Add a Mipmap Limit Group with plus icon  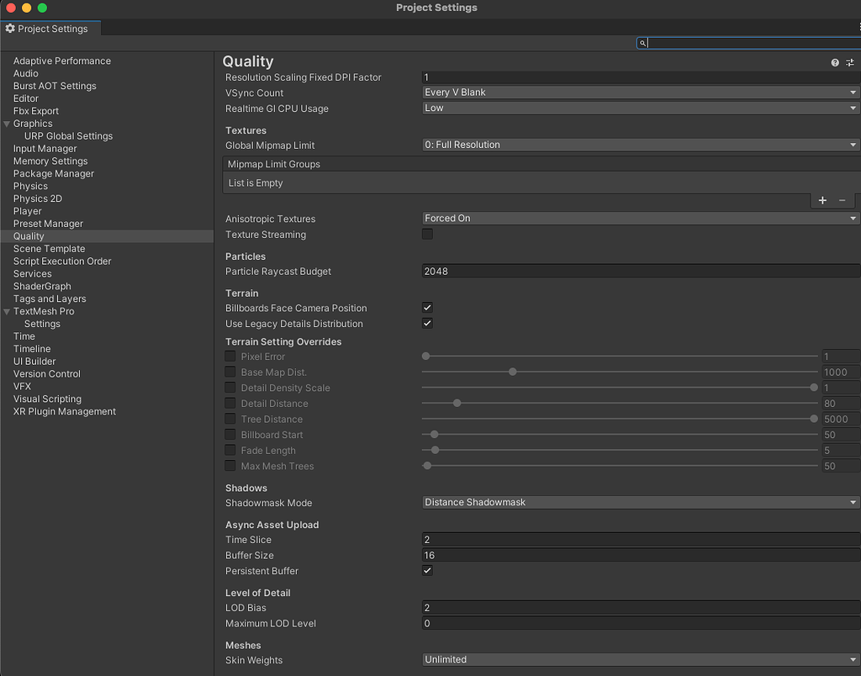coord(821,200)
